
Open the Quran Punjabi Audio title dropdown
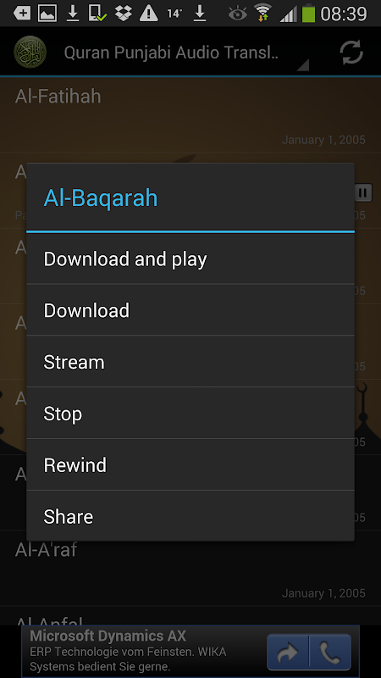tap(185, 53)
